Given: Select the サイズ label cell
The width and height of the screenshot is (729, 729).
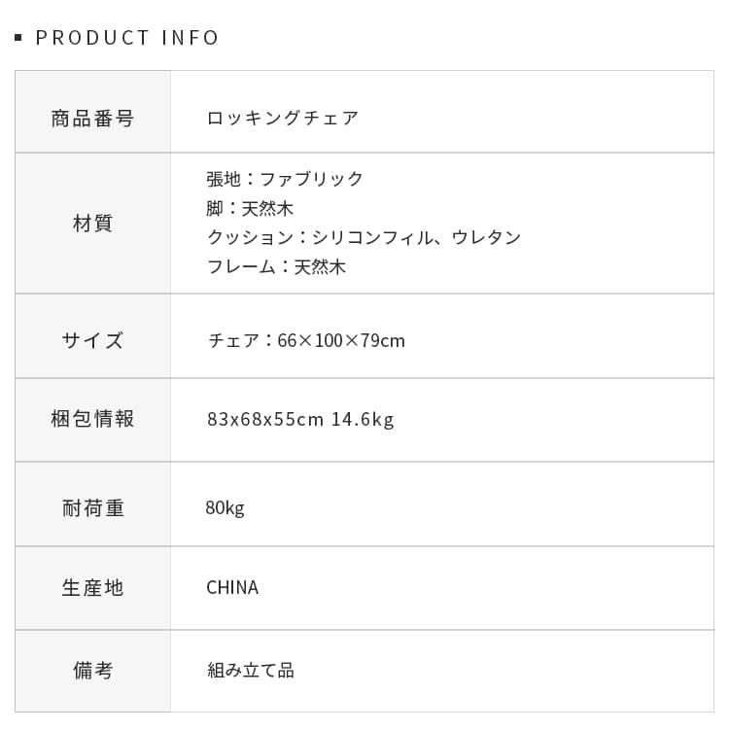Looking at the screenshot, I should [x=92, y=340].
